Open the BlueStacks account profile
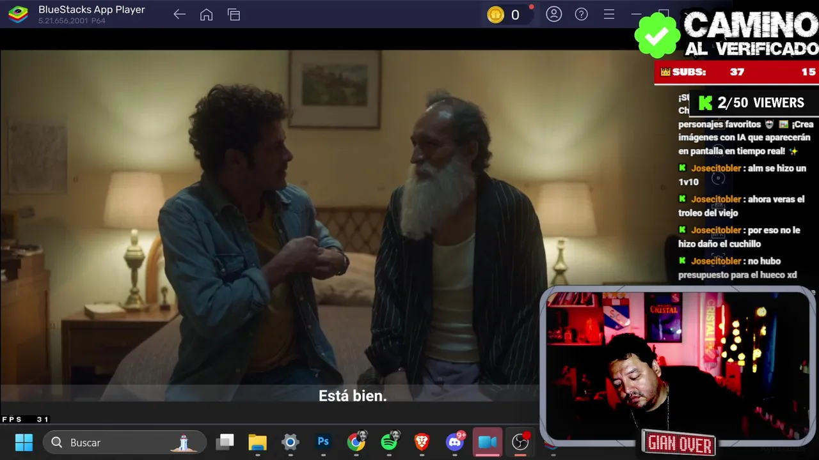This screenshot has width=819, height=460. click(x=553, y=14)
